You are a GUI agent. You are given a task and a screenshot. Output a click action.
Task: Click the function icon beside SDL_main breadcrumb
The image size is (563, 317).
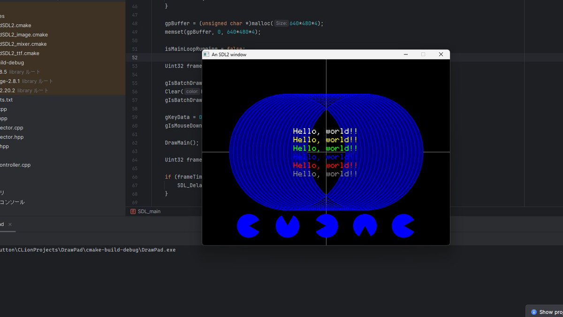tap(133, 211)
